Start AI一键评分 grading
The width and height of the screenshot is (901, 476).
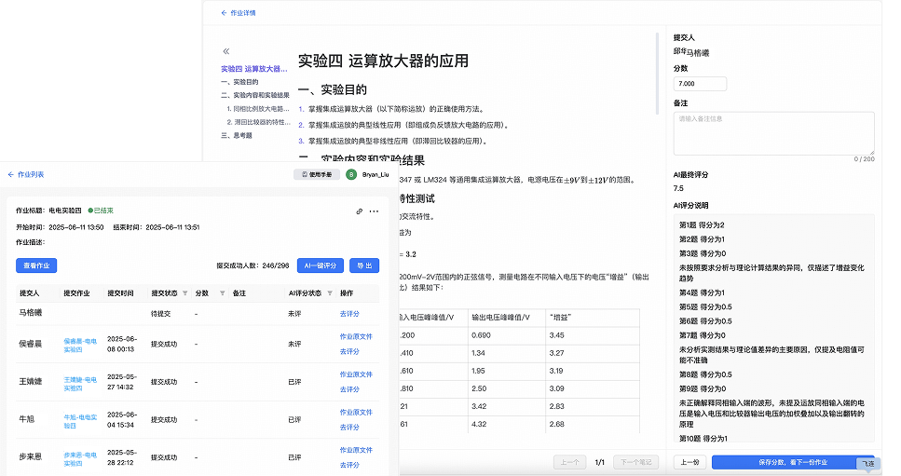pyautogui.click(x=321, y=265)
